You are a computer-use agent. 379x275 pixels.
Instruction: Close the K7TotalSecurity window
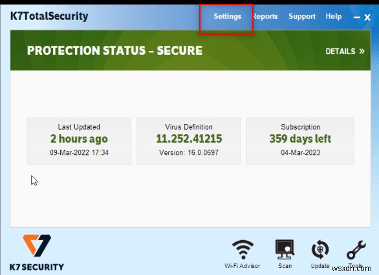coord(367,17)
